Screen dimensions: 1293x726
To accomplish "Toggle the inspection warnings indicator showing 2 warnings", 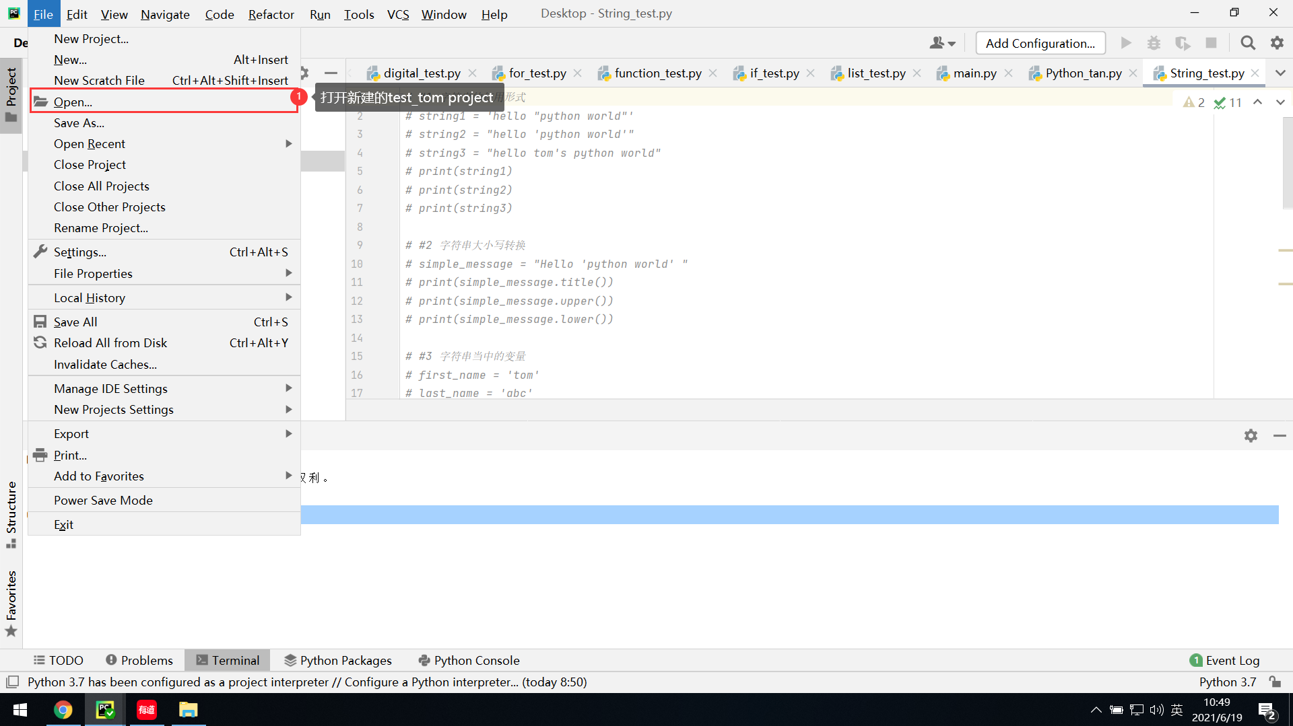I will 1193,102.
